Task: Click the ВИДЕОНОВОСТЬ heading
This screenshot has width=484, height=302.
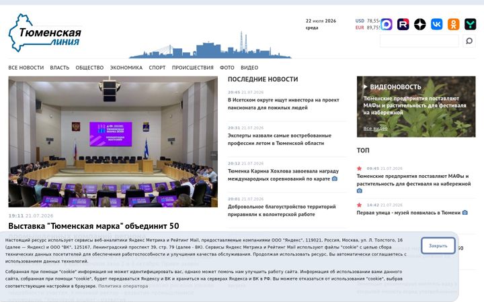Action: (395, 87)
